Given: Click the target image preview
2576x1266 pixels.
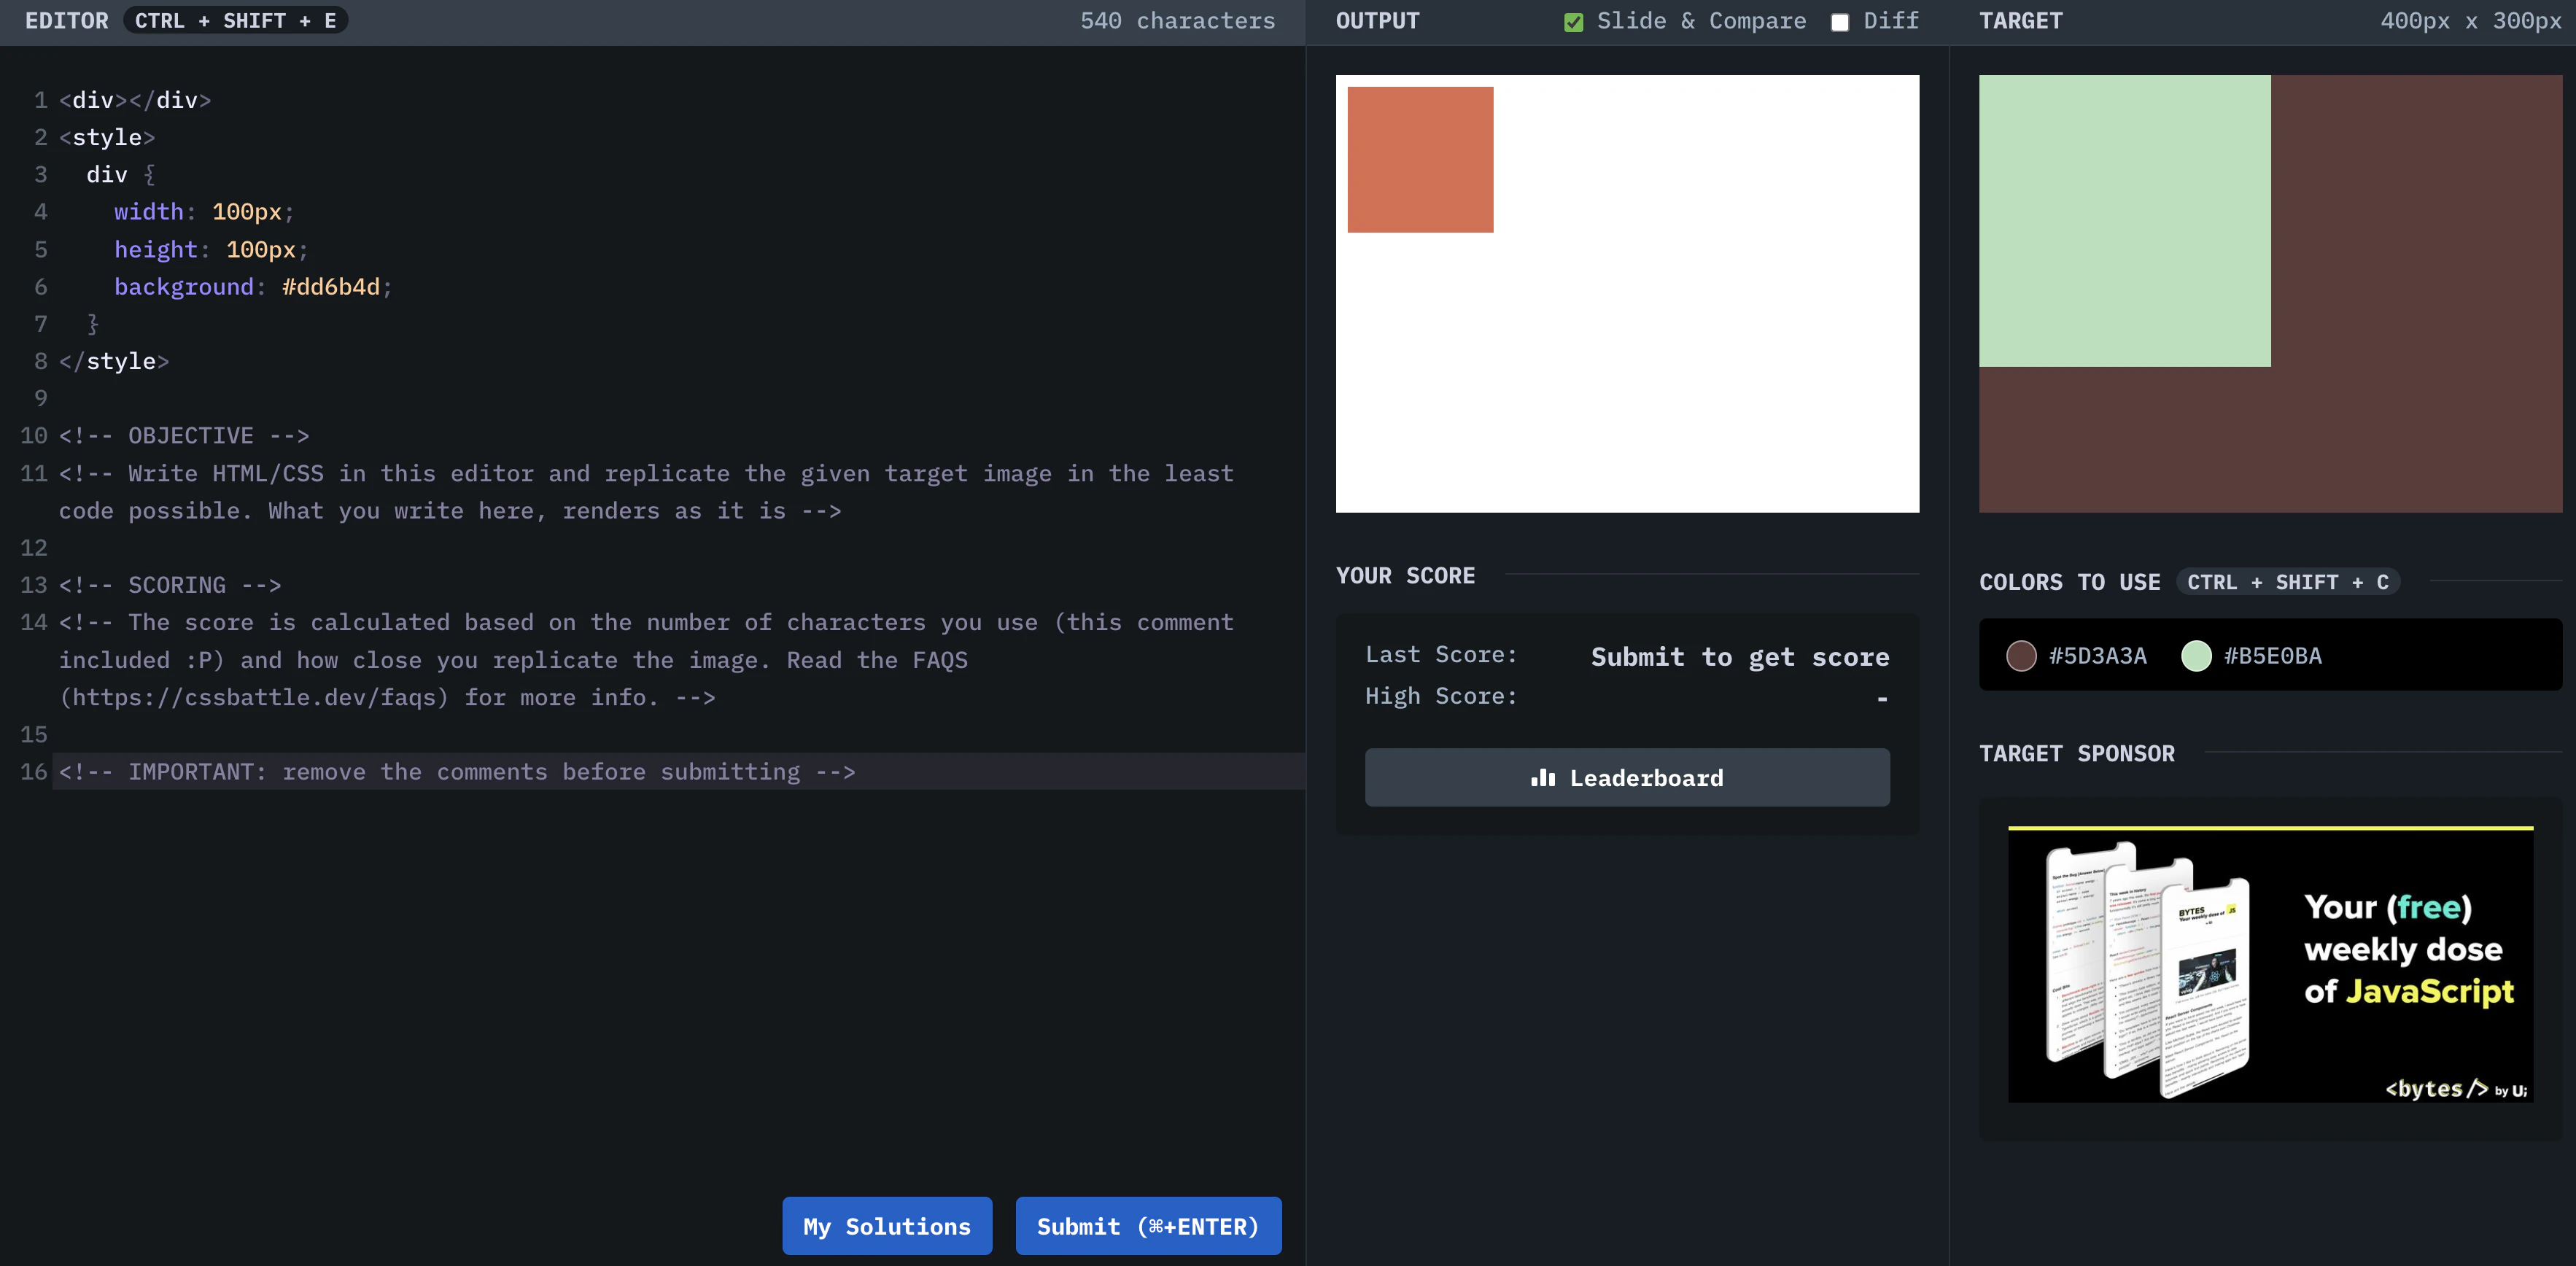Looking at the screenshot, I should (2270, 293).
